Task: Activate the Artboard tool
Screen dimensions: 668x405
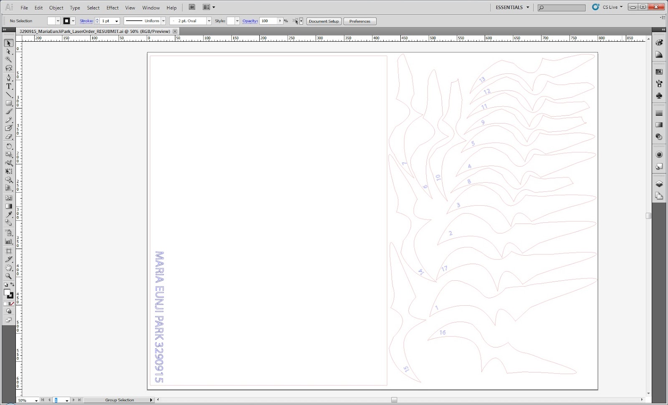Action: 8,252
